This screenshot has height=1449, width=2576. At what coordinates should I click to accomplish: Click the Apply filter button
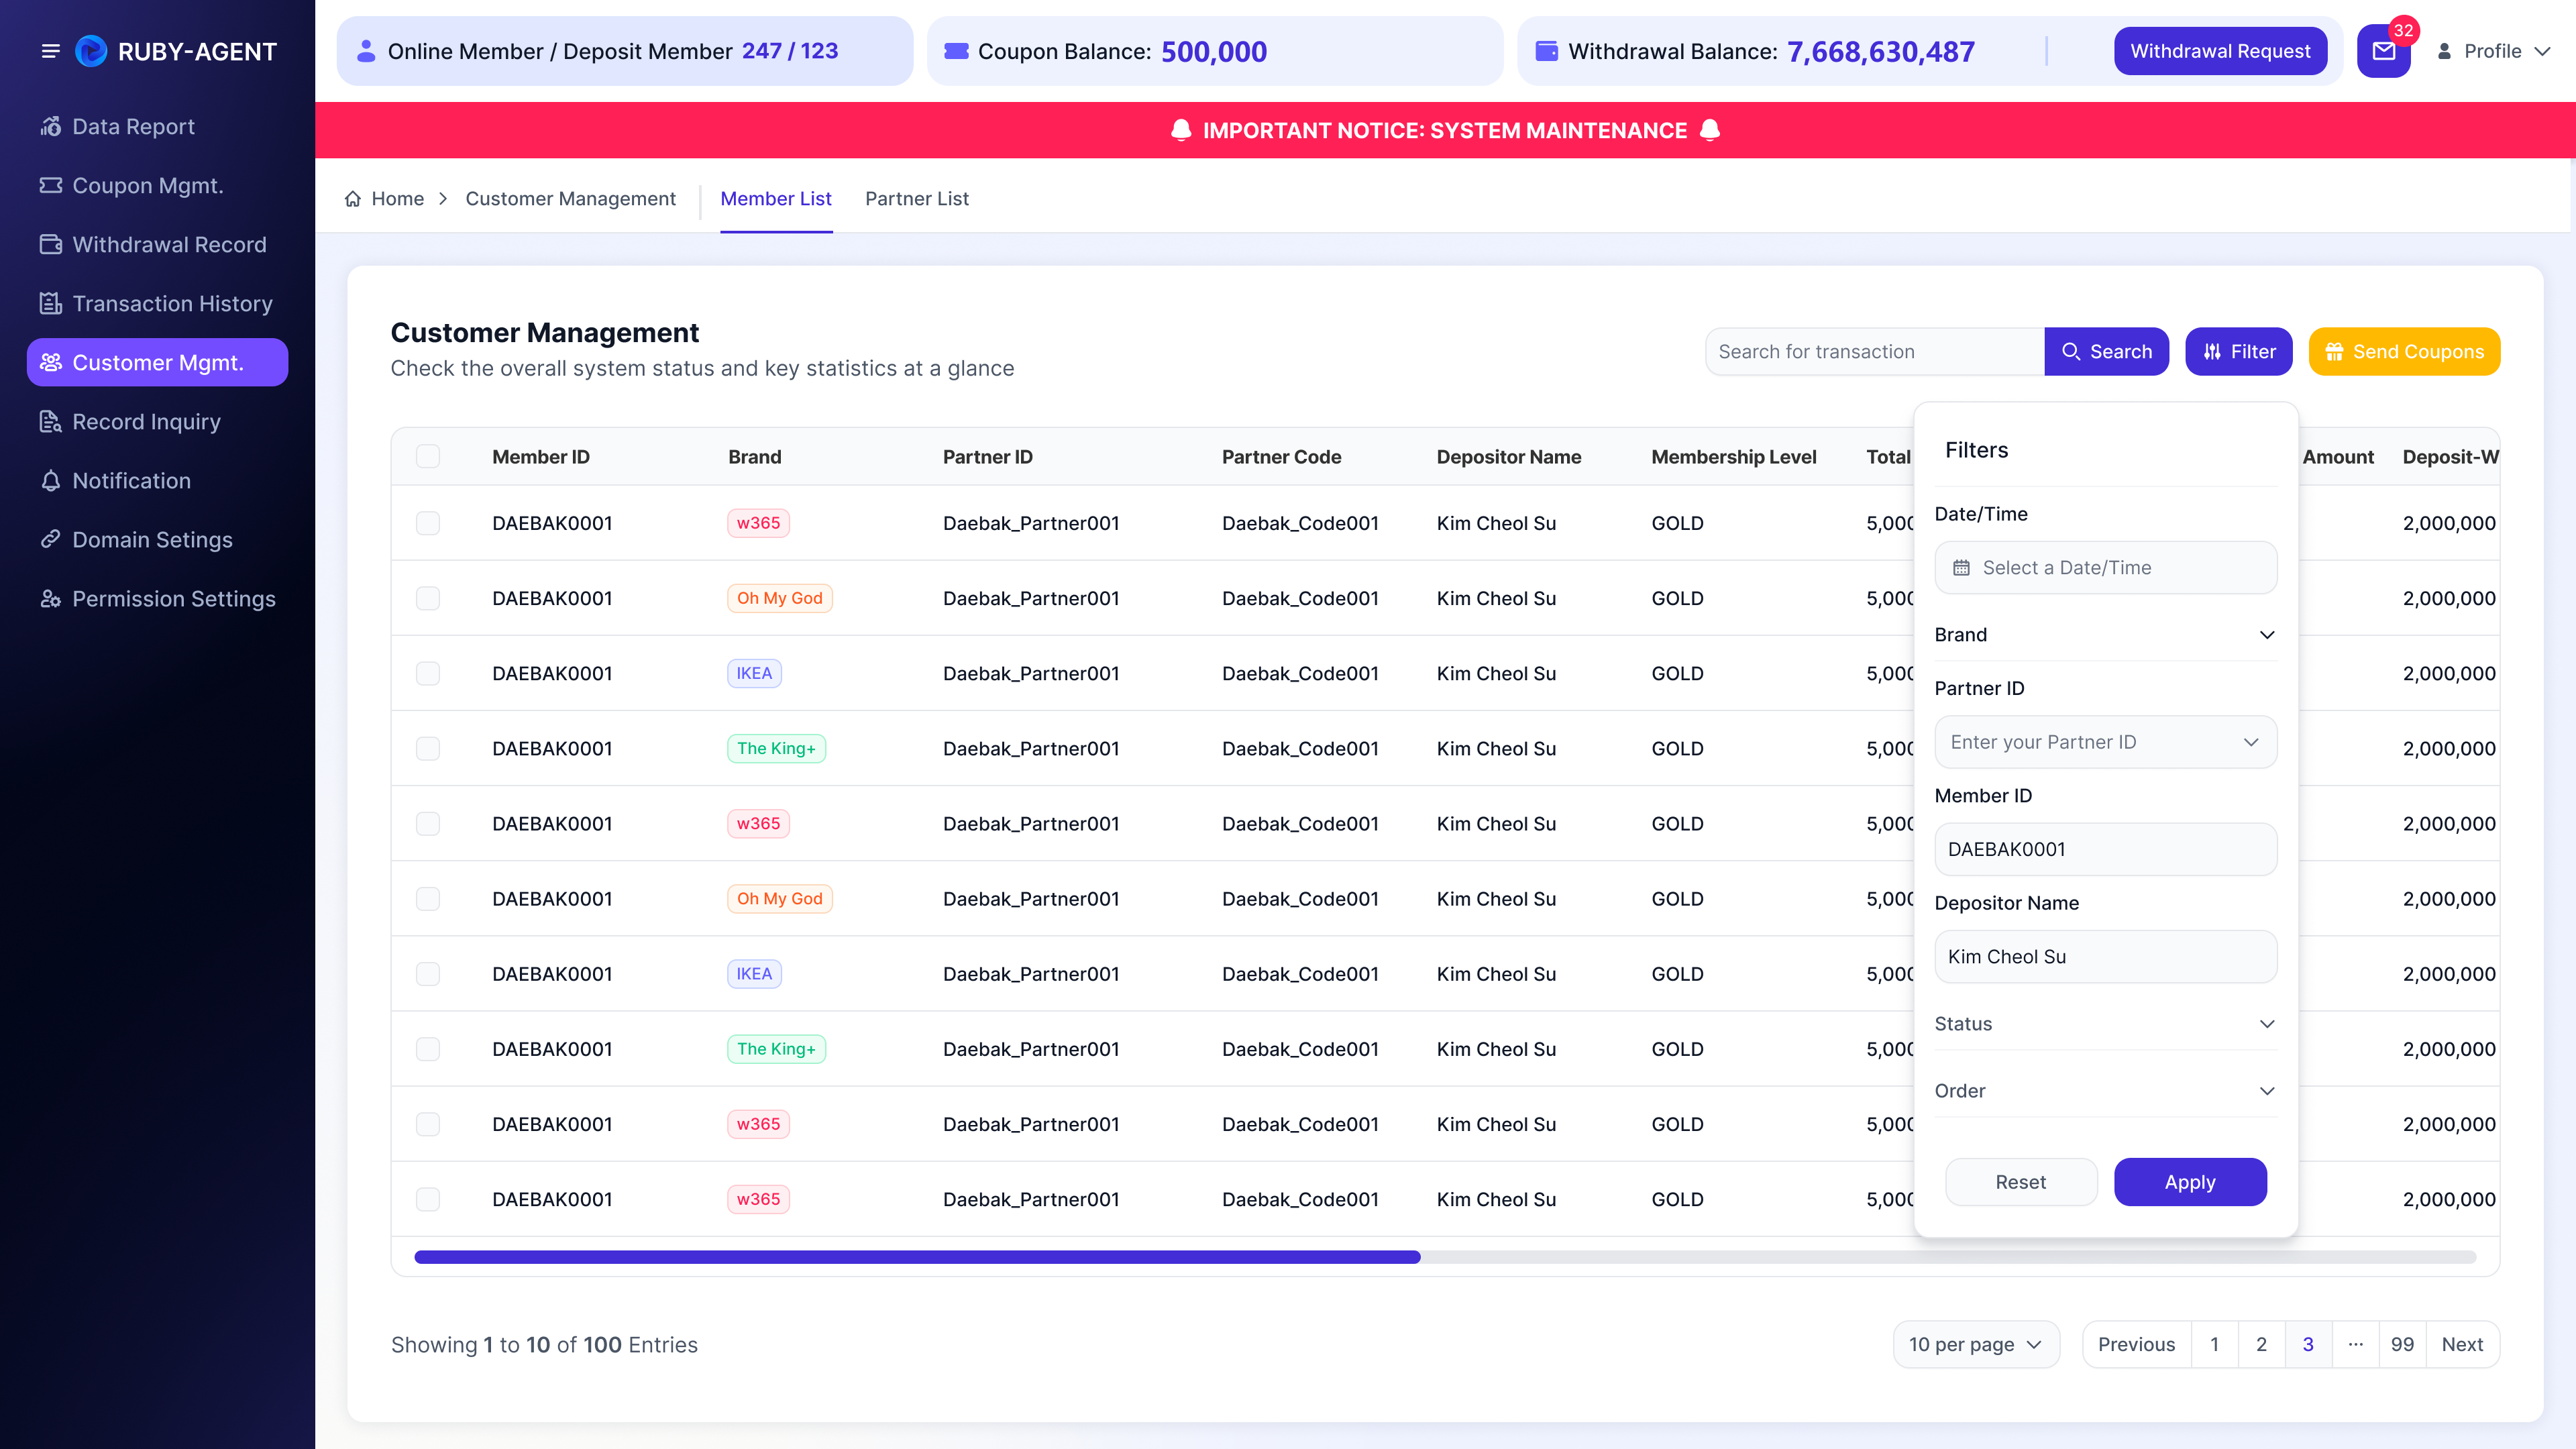tap(2190, 1182)
